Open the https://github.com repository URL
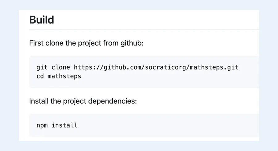This screenshot has height=151, width=278. click(x=156, y=67)
